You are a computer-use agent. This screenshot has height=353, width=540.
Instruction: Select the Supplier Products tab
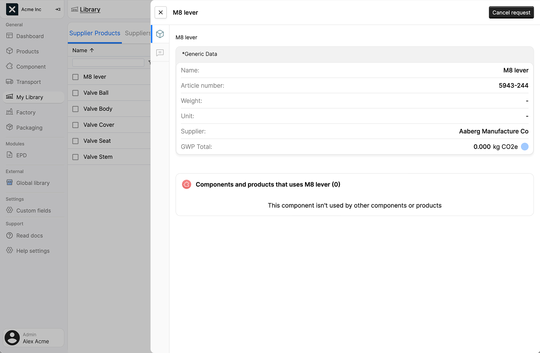click(x=94, y=33)
